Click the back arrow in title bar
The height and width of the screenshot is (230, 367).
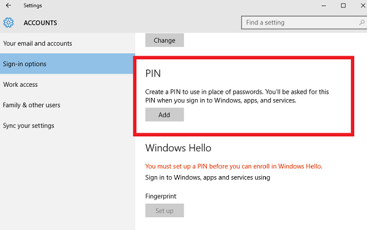click(9, 6)
